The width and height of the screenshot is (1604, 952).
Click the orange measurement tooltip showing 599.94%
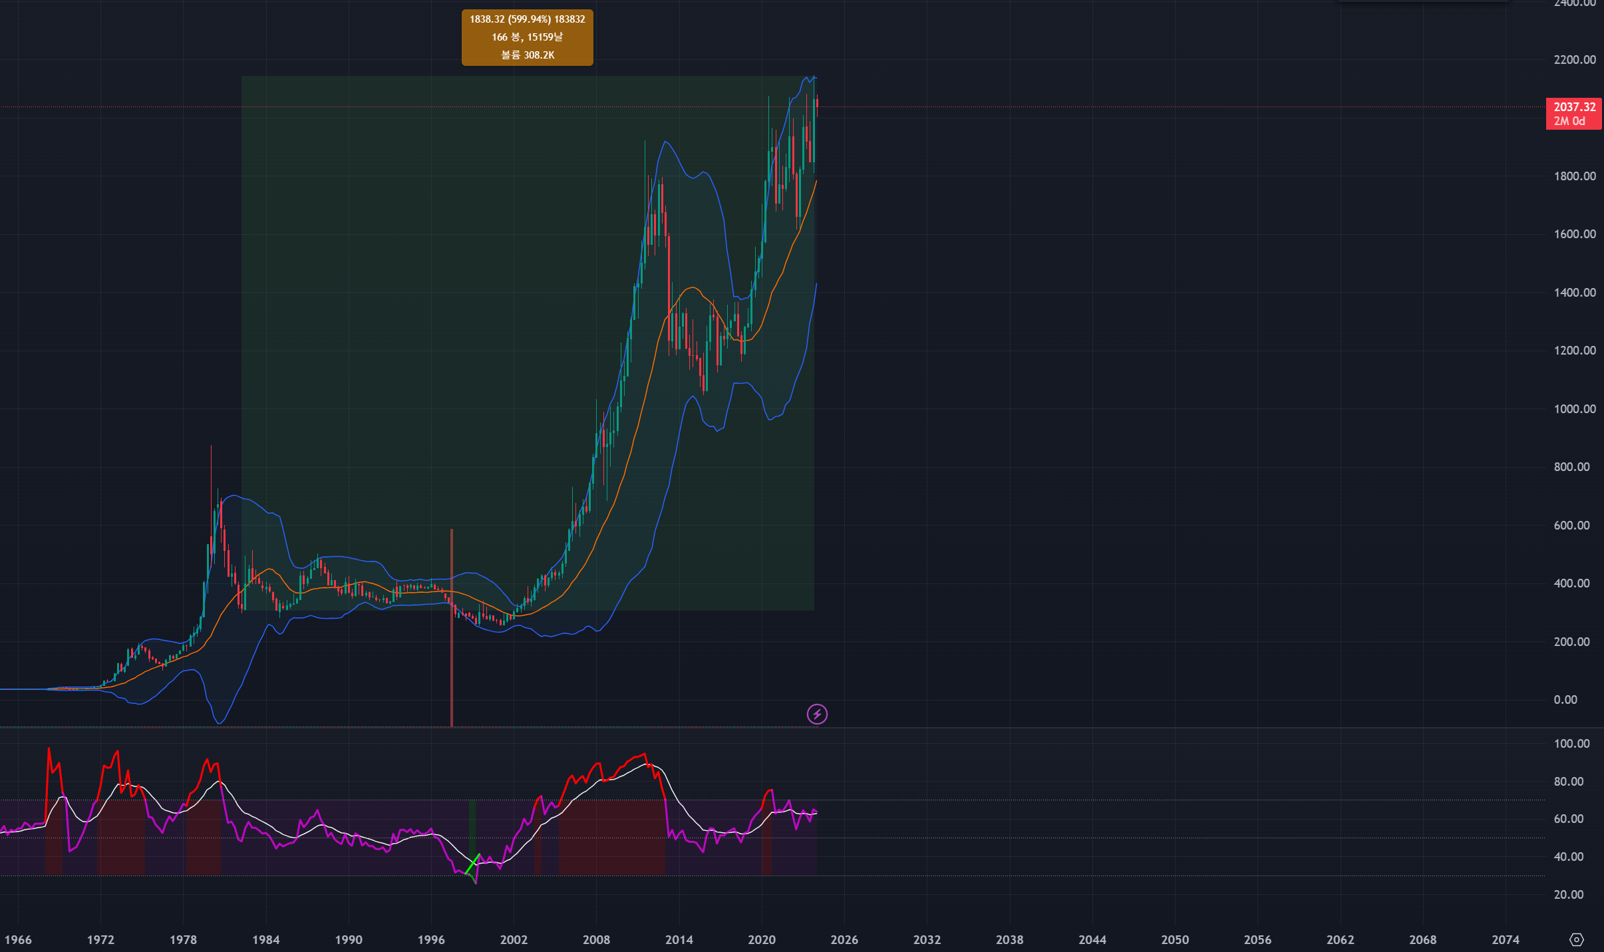coord(527,37)
